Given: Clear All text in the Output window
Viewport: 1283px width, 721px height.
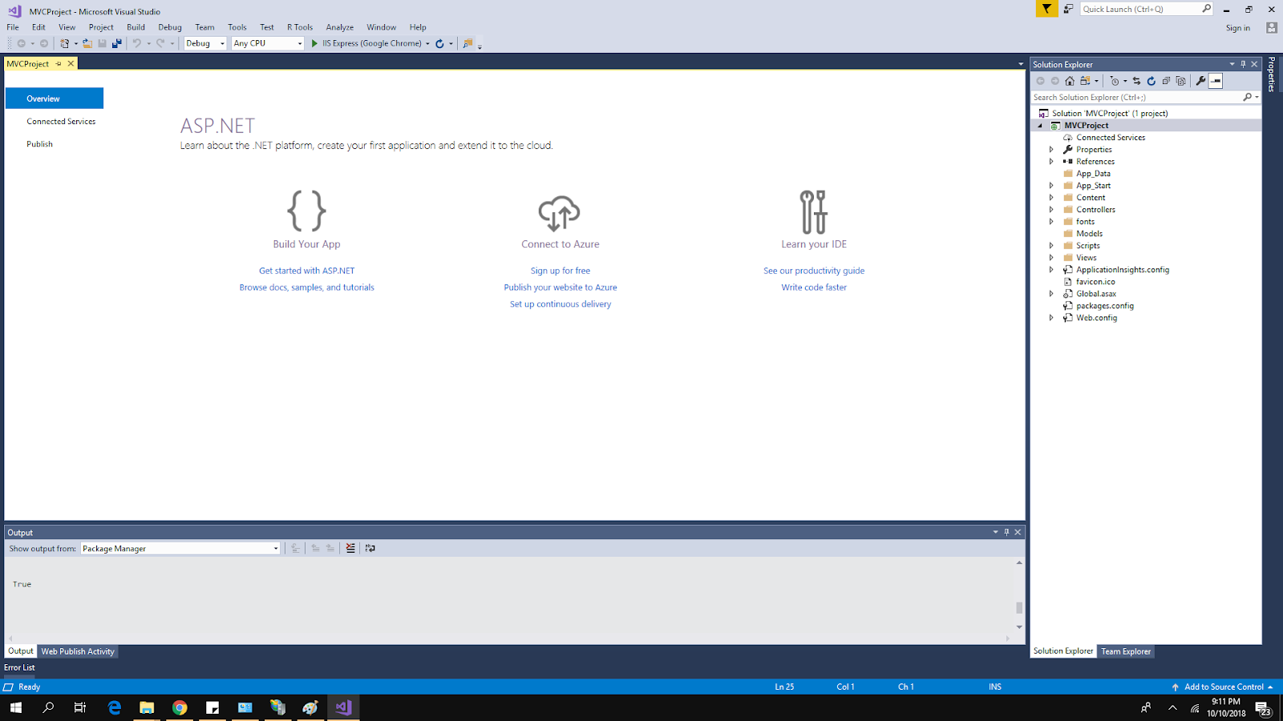Looking at the screenshot, I should tap(350, 548).
